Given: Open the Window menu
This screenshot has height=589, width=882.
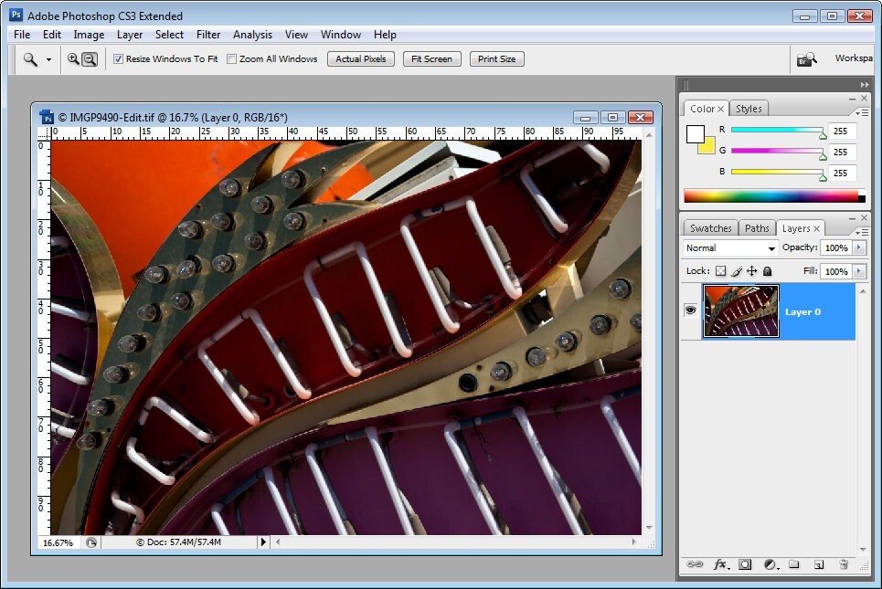Looking at the screenshot, I should click(x=340, y=35).
